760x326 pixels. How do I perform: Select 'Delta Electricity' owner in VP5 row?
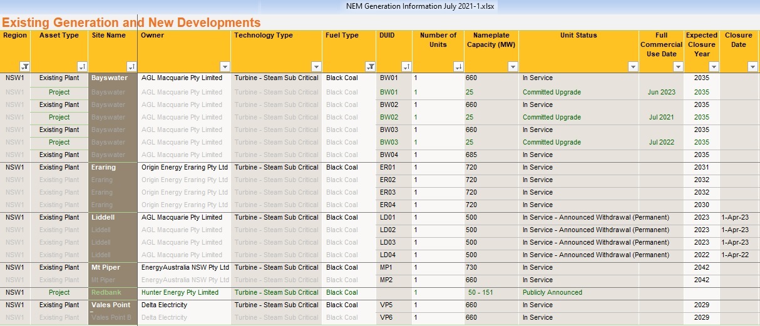coord(184,305)
